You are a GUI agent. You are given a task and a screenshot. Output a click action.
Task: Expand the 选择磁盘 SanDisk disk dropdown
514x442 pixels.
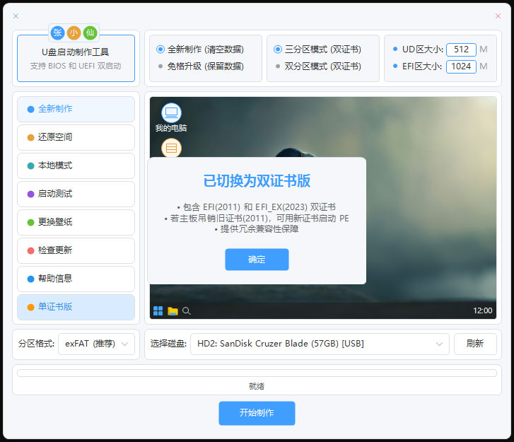pos(320,344)
